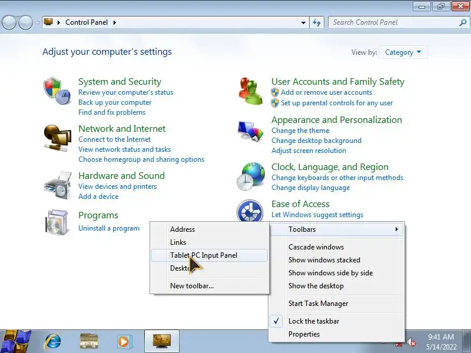Enable the Tablet PC Input Panel toolbar
The image size is (471, 353).
click(x=210, y=255)
